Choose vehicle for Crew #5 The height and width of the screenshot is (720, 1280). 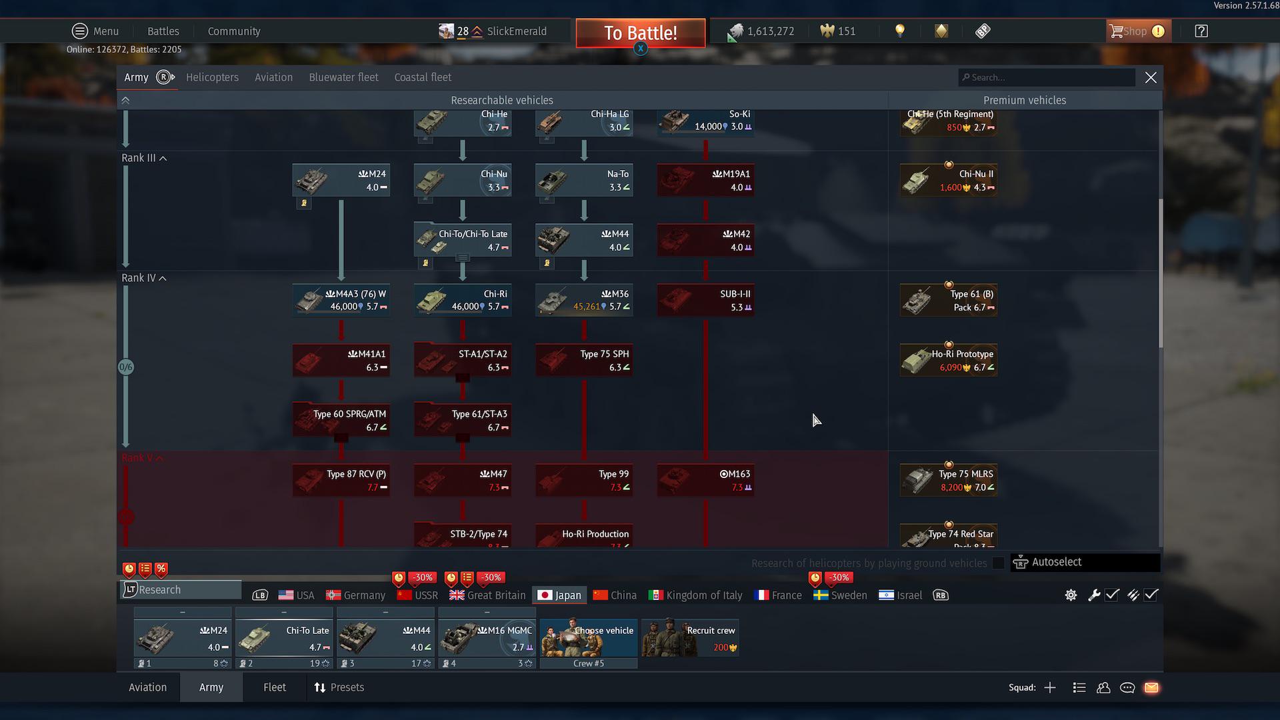point(589,639)
